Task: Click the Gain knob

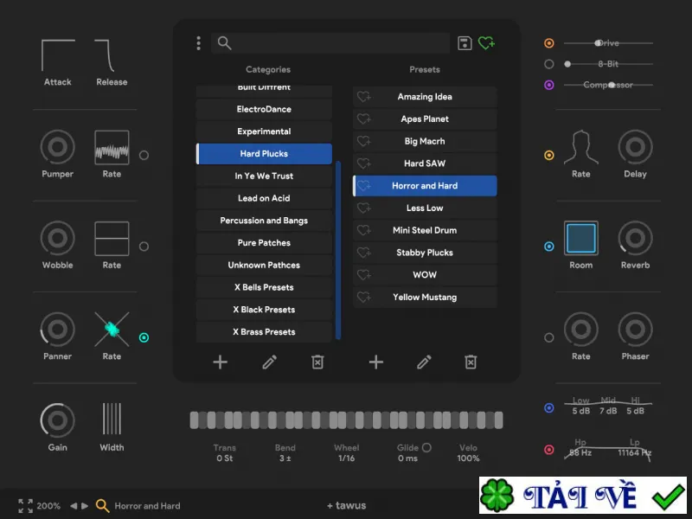Action: [x=57, y=420]
